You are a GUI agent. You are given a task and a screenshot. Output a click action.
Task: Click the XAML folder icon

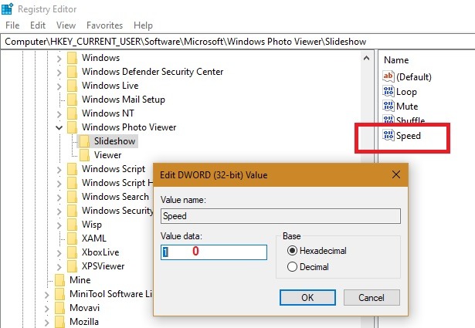pyautogui.click(x=72, y=238)
